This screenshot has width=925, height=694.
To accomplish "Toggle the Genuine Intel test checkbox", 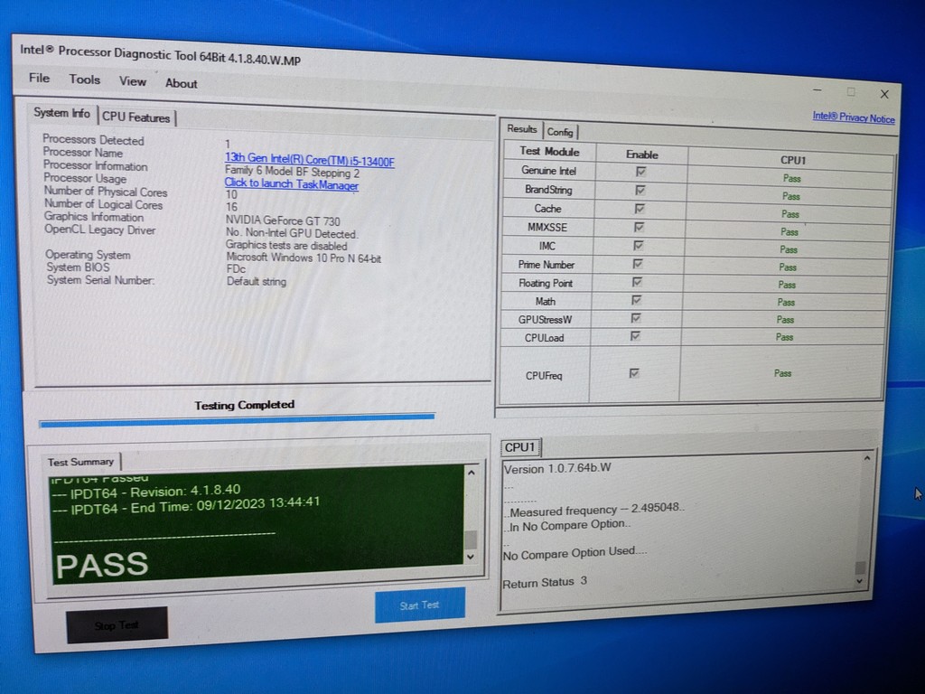I will (640, 171).
